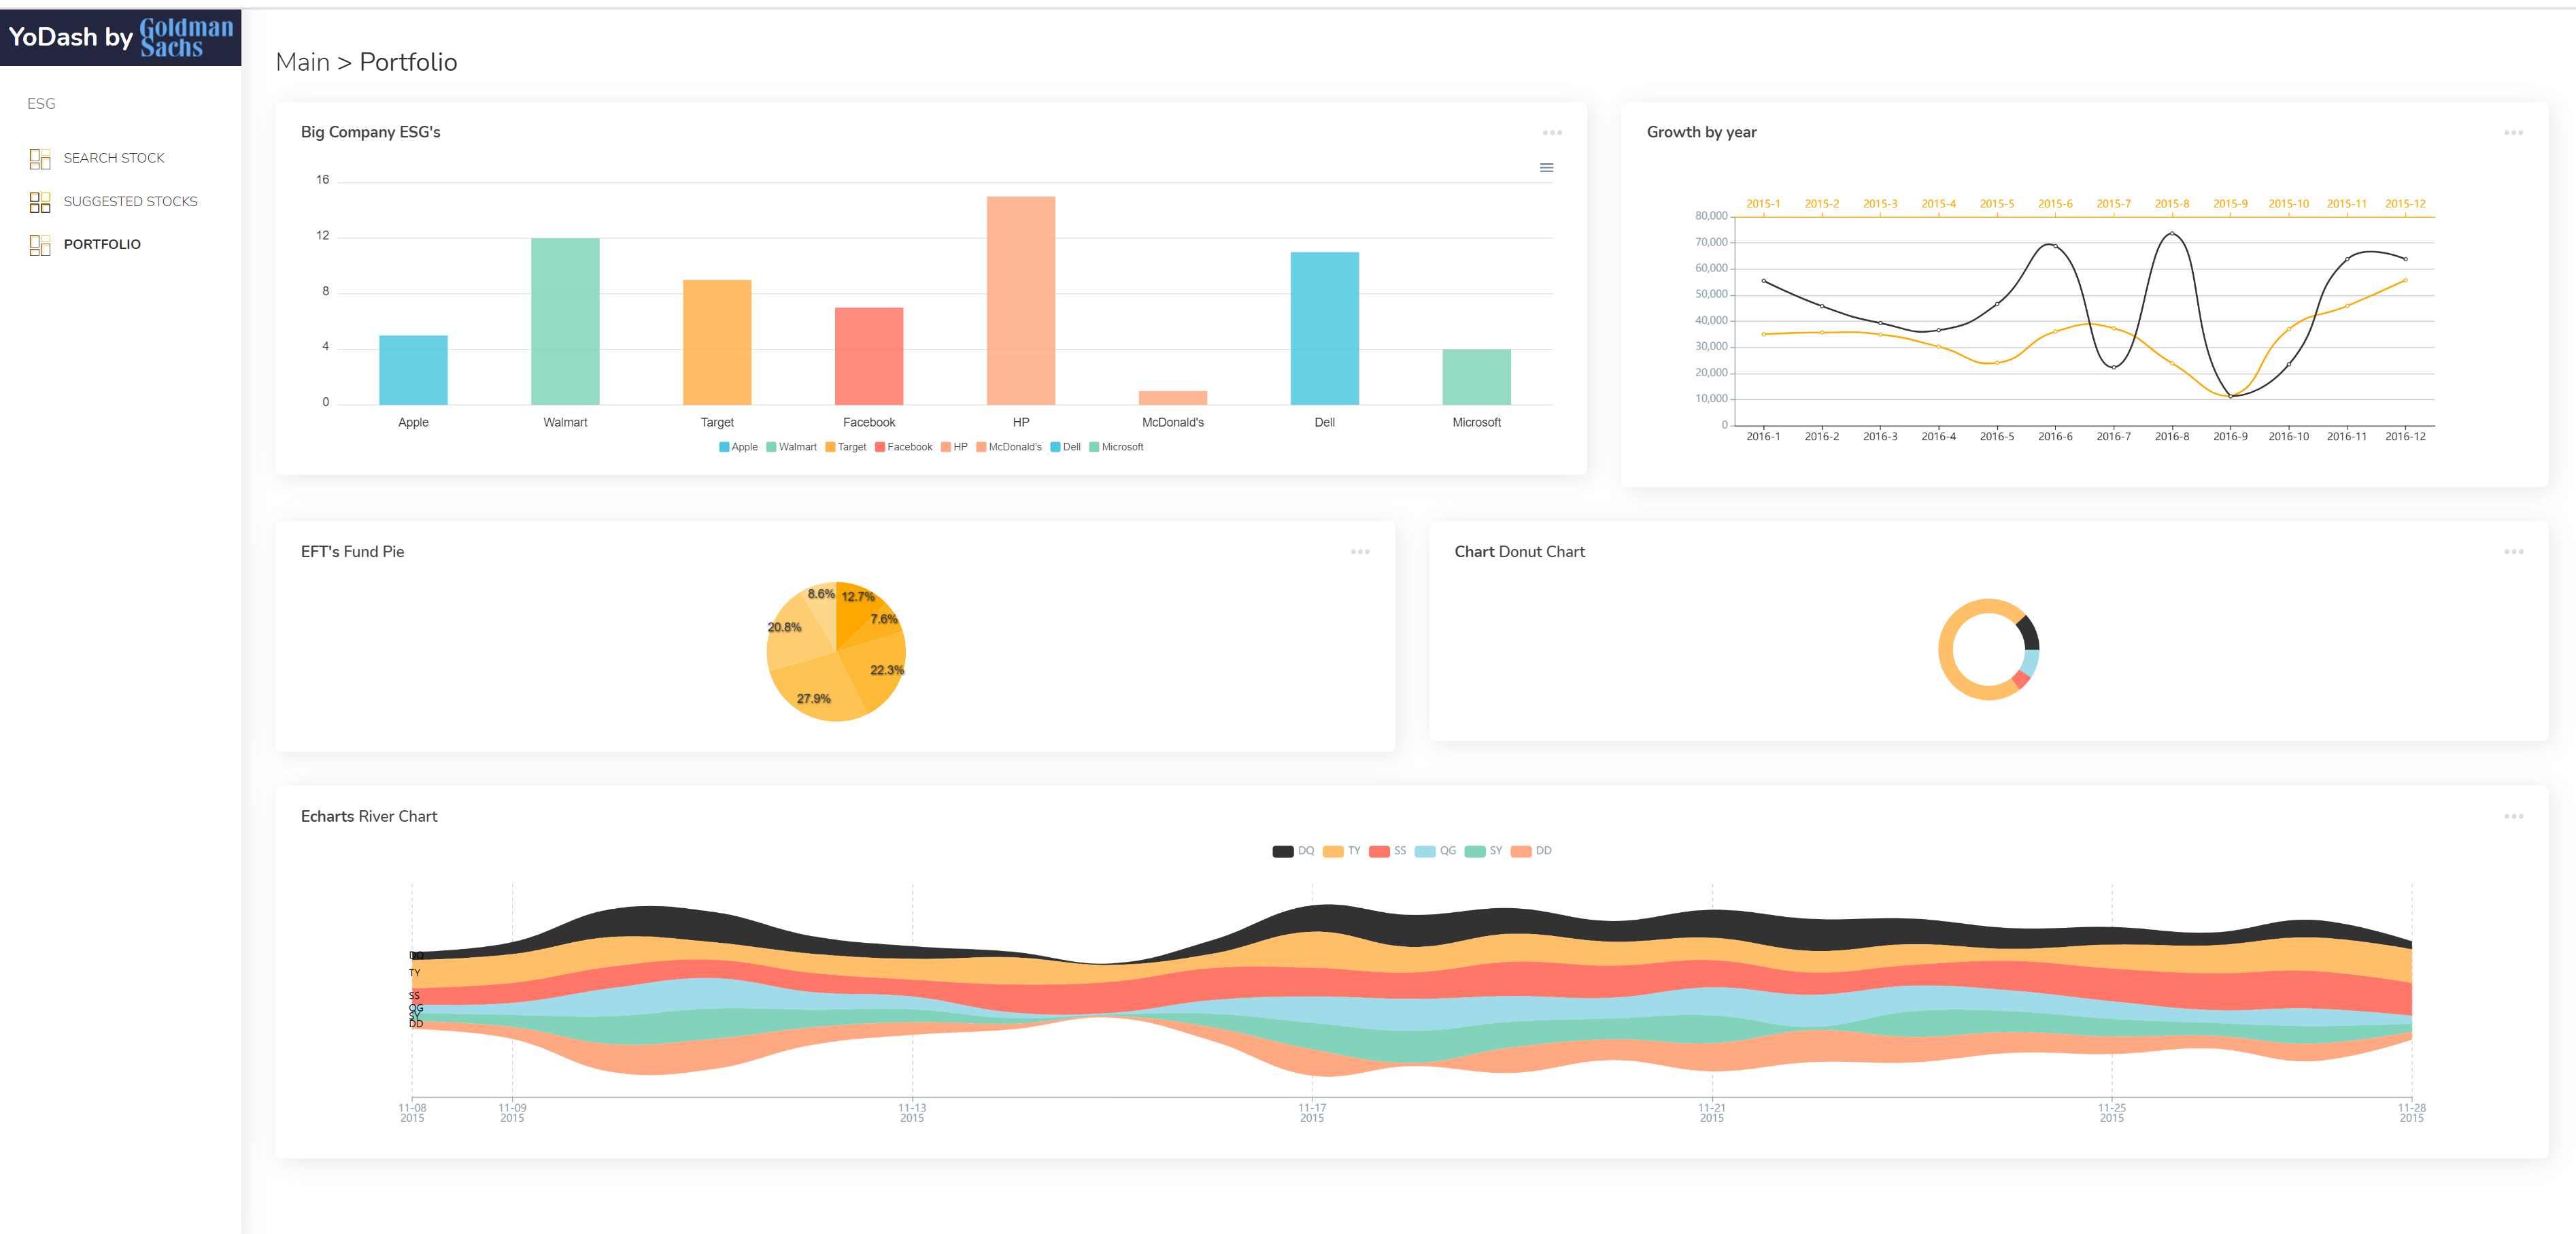Click the YoDash by Goldman Sachs logo
Image resolution: width=2576 pixels, height=1234 pixels.
pyautogui.click(x=120, y=37)
